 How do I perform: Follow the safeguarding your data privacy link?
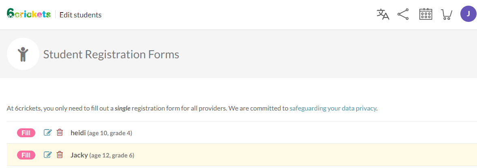coord(333,108)
